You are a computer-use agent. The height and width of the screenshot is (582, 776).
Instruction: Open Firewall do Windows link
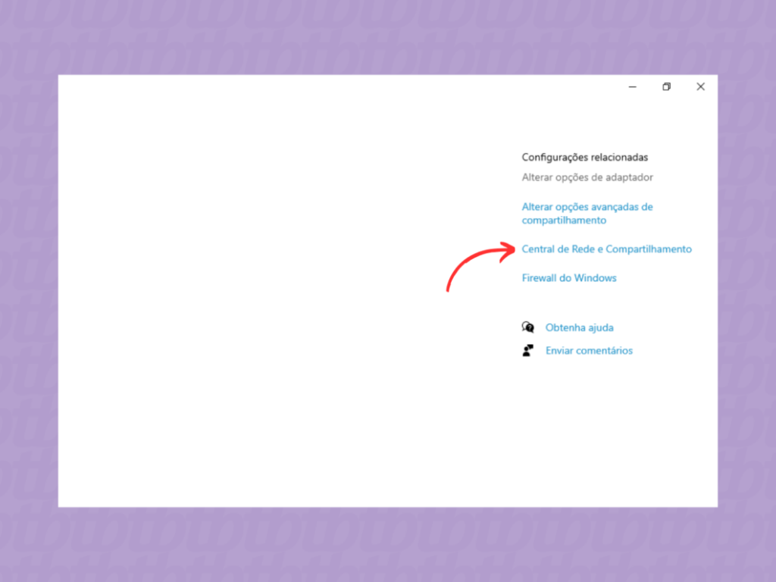click(568, 277)
